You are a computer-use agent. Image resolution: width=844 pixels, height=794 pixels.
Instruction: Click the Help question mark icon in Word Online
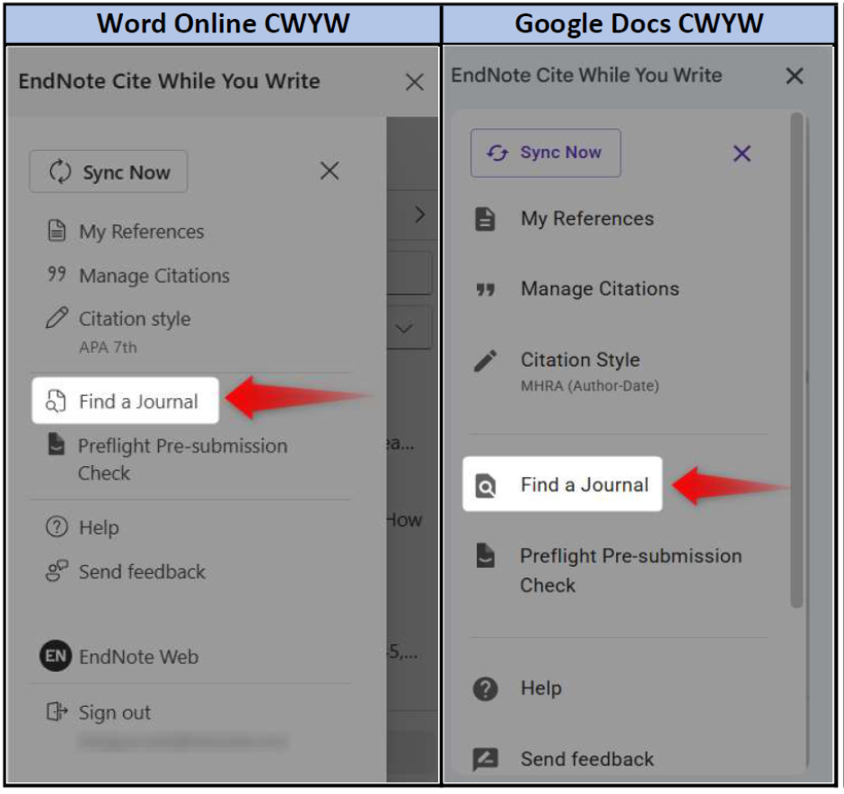57,527
